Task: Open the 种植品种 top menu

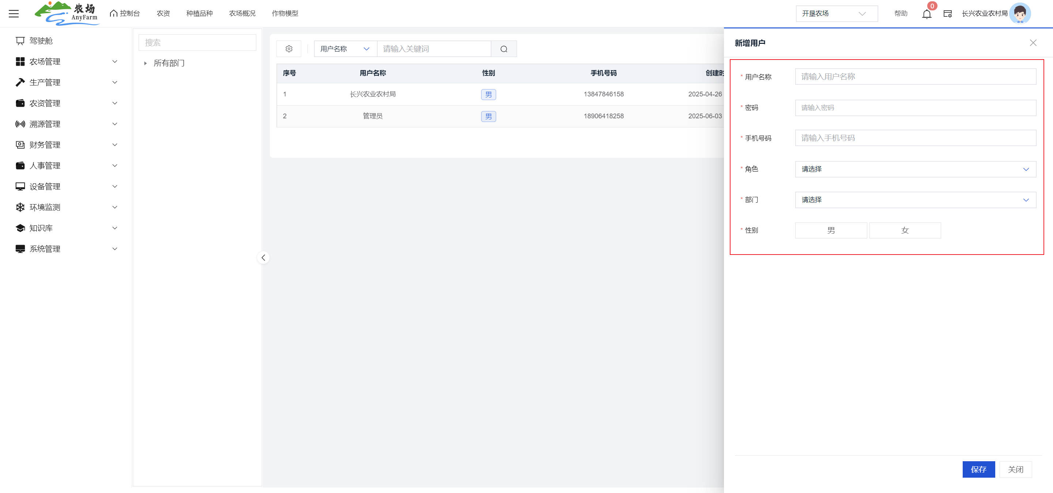Action: pyautogui.click(x=199, y=14)
